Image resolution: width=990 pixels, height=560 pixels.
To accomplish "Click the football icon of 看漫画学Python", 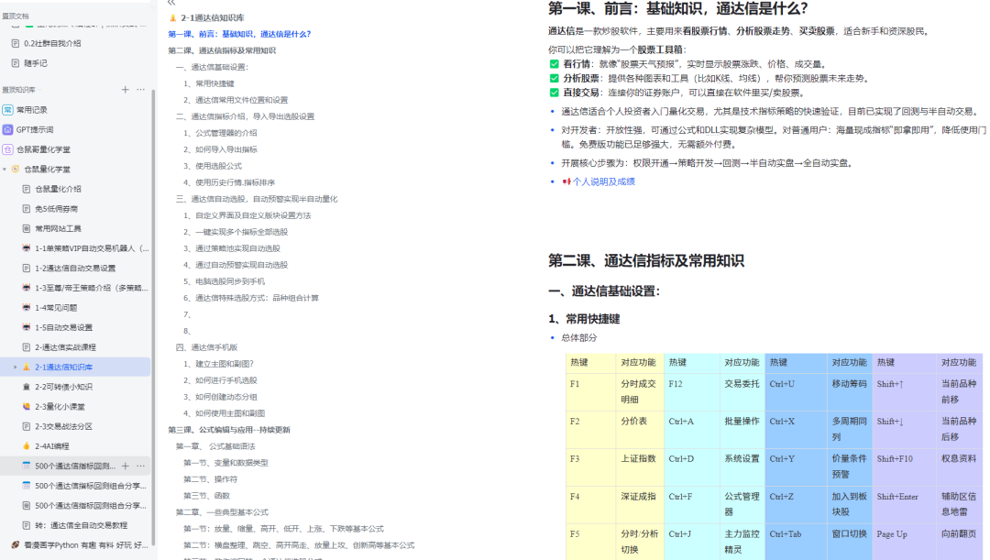I will point(16,544).
